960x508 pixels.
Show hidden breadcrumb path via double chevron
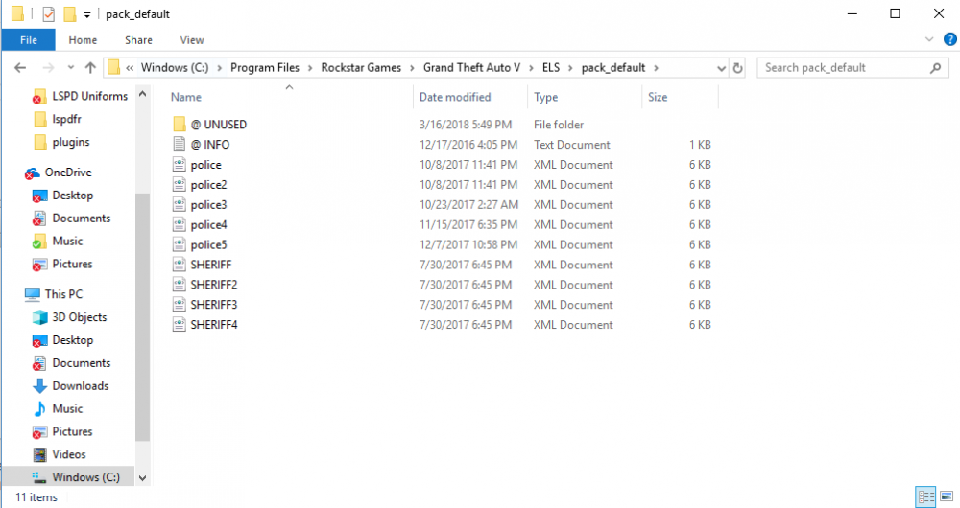tap(130, 68)
